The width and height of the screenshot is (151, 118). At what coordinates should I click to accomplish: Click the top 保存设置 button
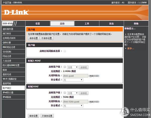click(x=33, y=38)
